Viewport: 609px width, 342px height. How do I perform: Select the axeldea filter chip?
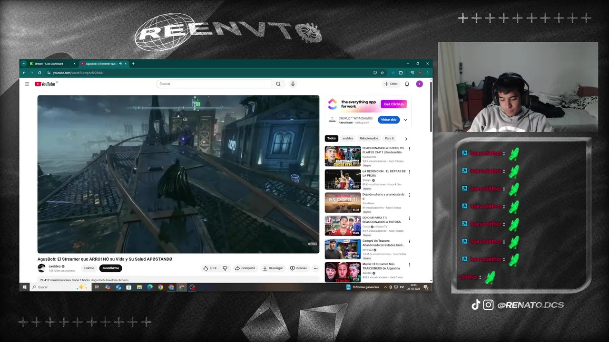(348, 139)
